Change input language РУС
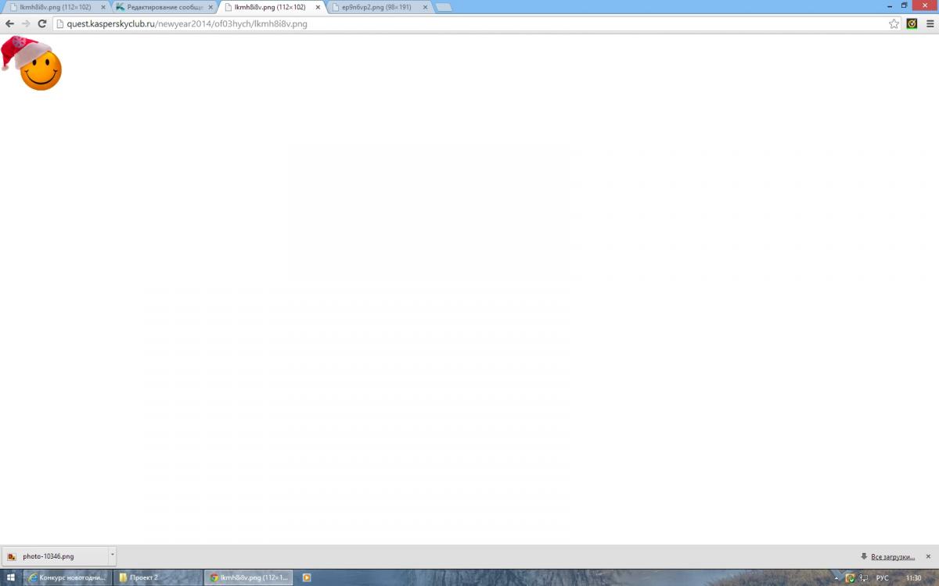The height and width of the screenshot is (586, 939). (882, 578)
